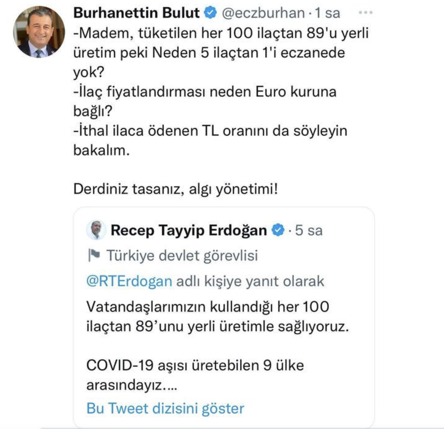The image size is (444, 429).
Task: Click Recep Tayyip Erdoğan's avatar
Action: pos(97,229)
